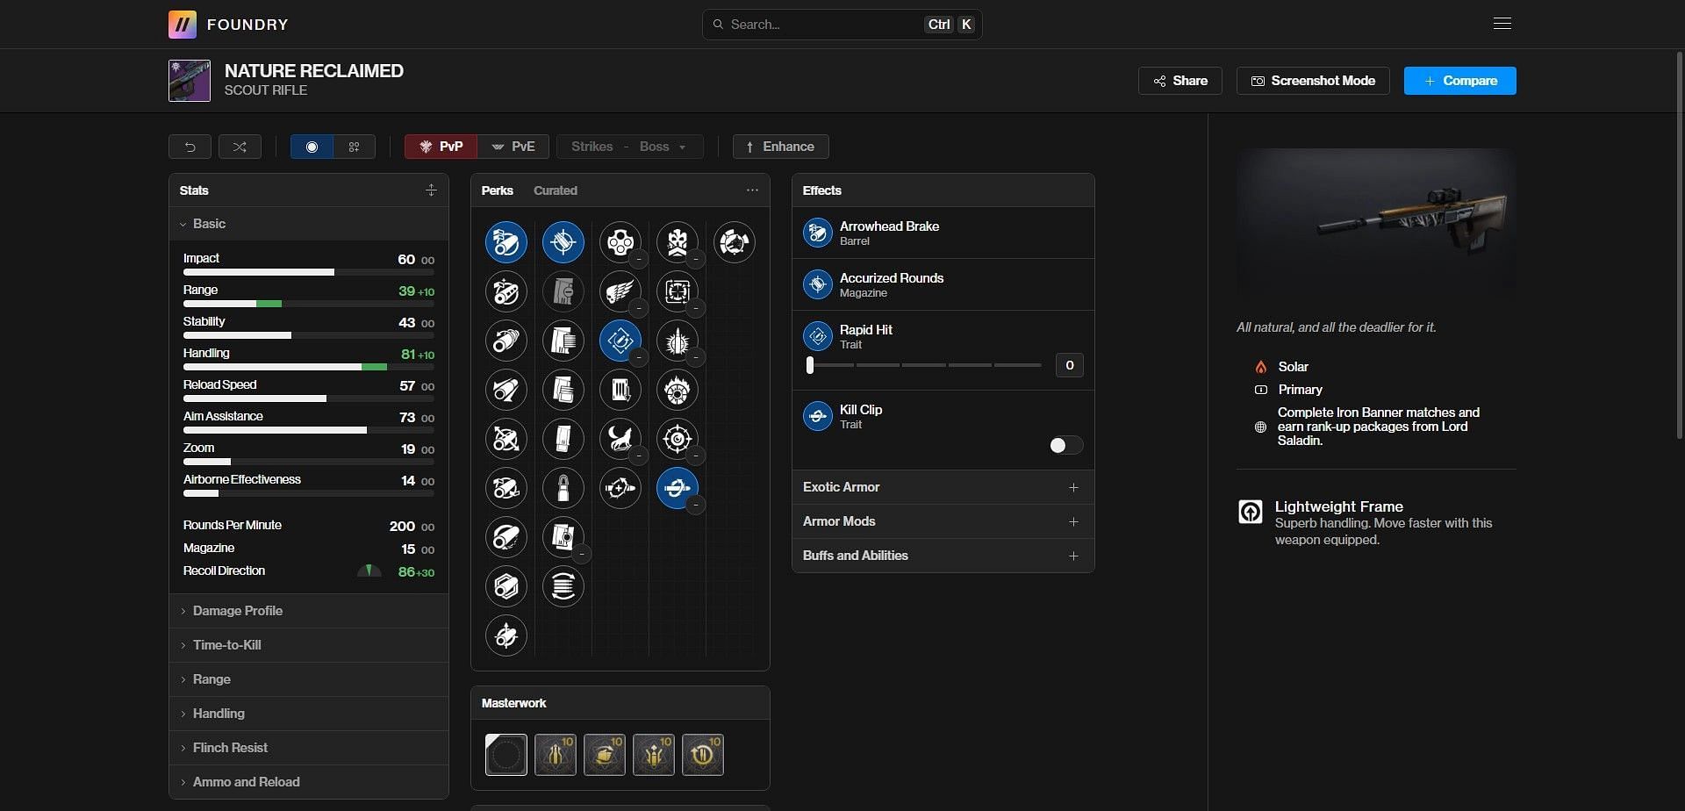Click the Rapid Hit stack value box
The height and width of the screenshot is (811, 1685).
[1069, 365]
